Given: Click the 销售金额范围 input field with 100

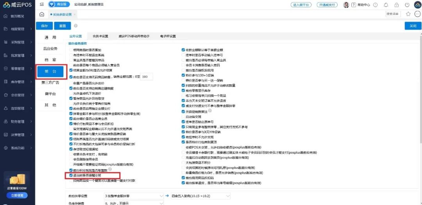Looking at the screenshot, I should coord(147,77).
